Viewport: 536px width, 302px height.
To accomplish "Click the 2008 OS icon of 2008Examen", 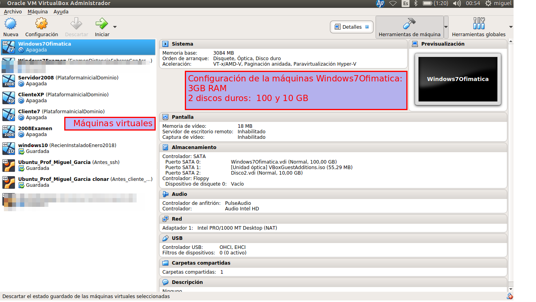I will (x=9, y=131).
